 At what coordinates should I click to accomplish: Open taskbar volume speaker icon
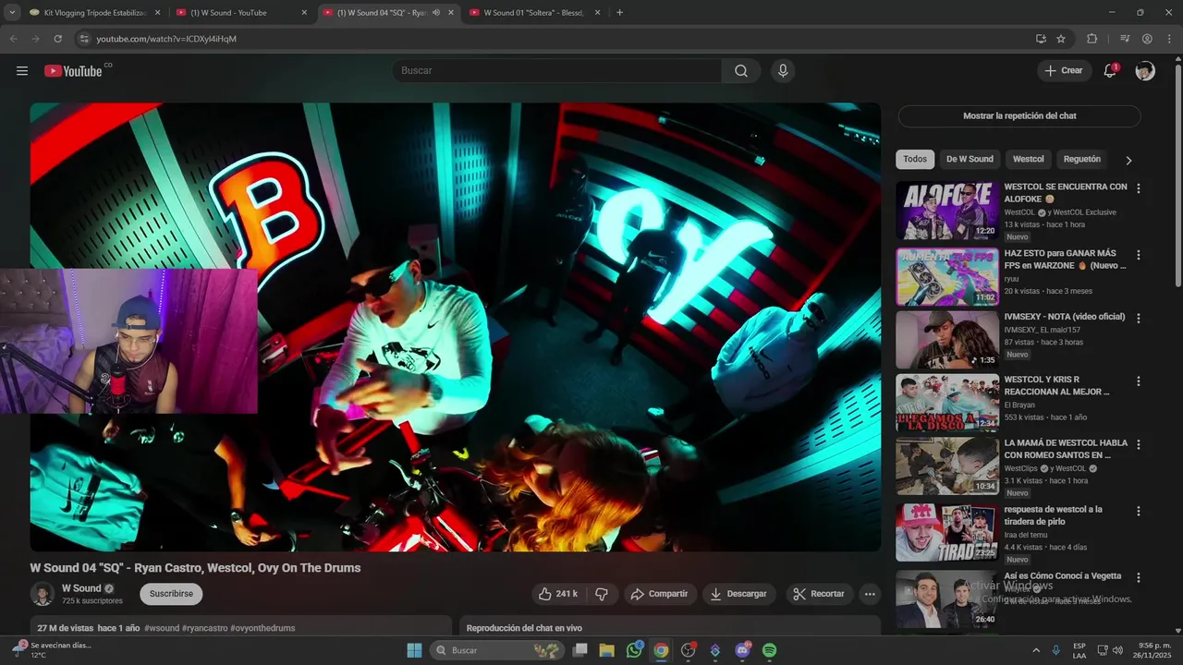[1116, 650]
